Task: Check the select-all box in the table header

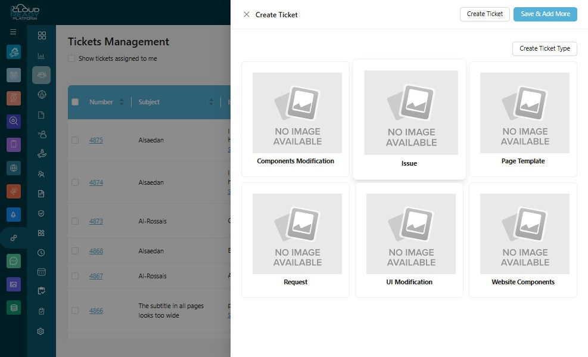Action: pyautogui.click(x=75, y=102)
